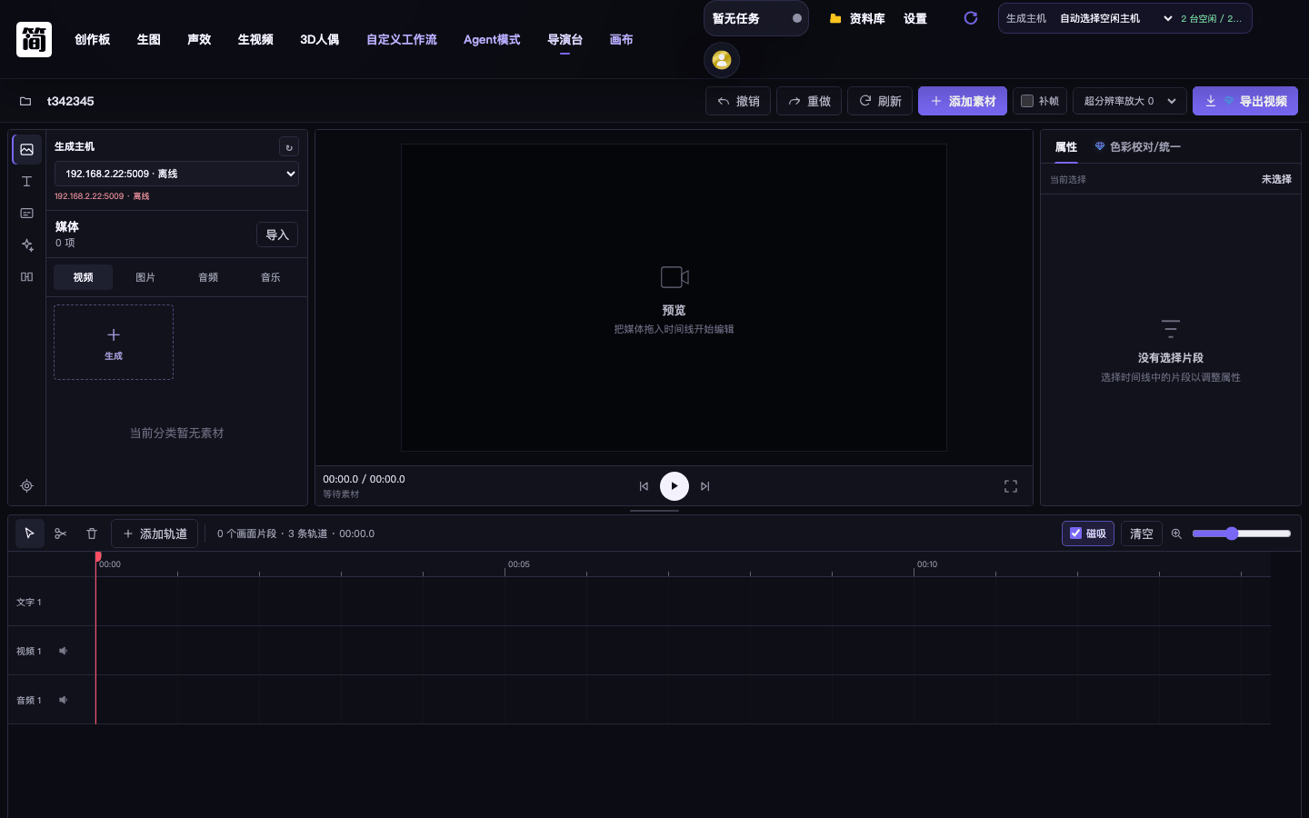Open the 生成主机 auto-select dropdown

1115,18
